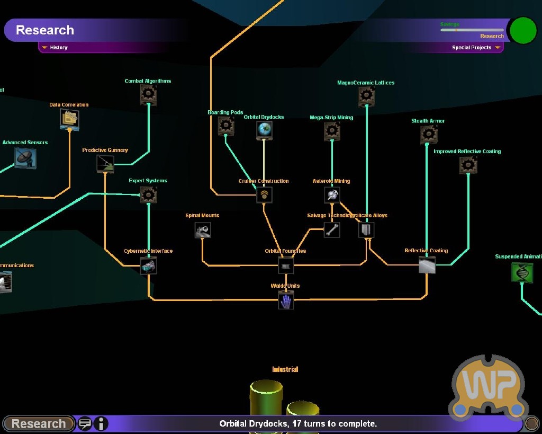Open the Special Projects dropdown

(475, 48)
